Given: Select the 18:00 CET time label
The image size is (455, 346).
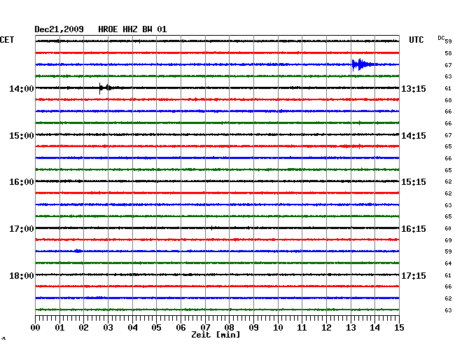Looking at the screenshot, I should 22,275.
